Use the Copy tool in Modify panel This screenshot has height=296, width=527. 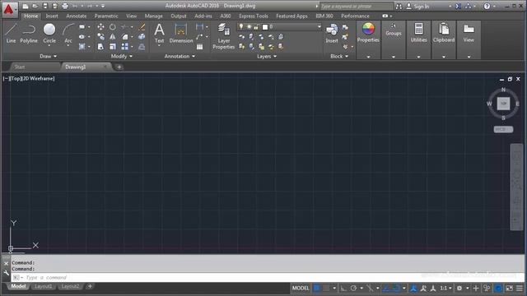point(100,37)
